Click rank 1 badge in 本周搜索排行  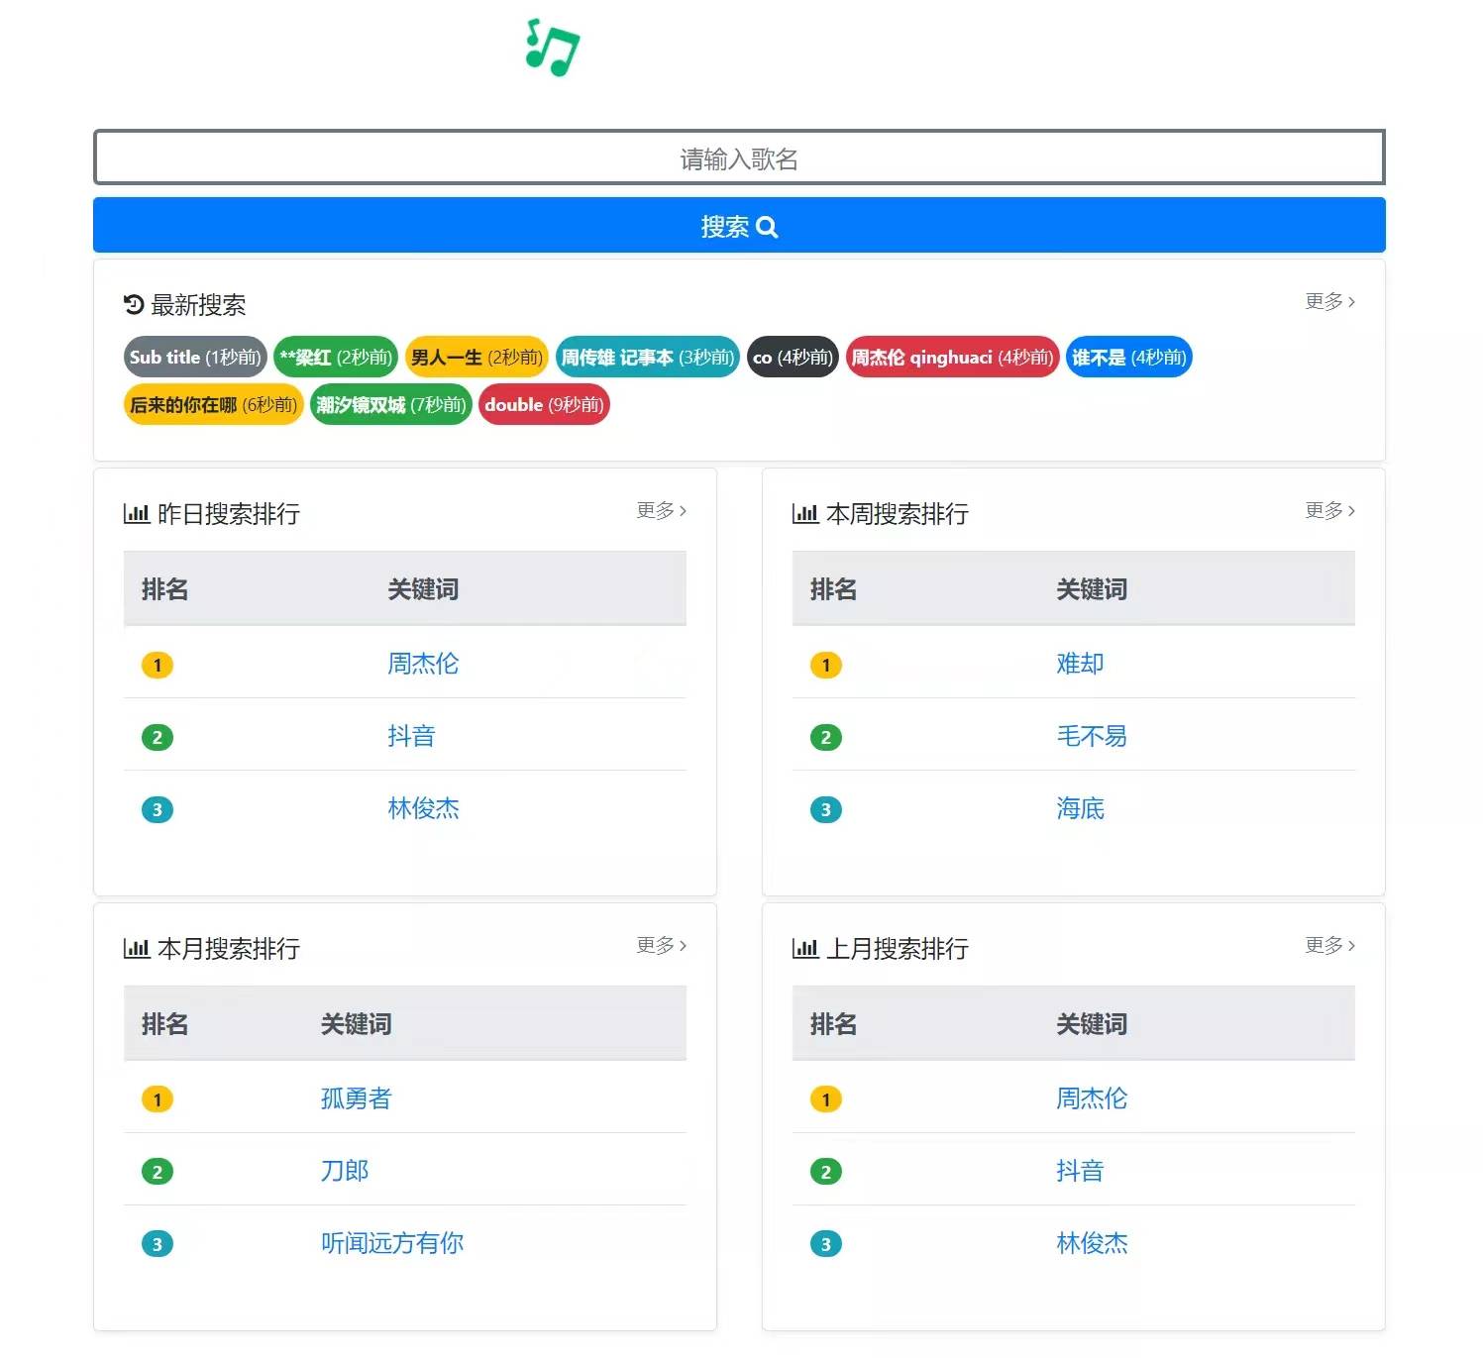pos(826,665)
